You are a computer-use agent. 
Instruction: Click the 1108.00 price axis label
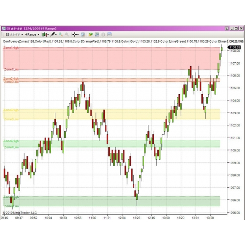235,51
